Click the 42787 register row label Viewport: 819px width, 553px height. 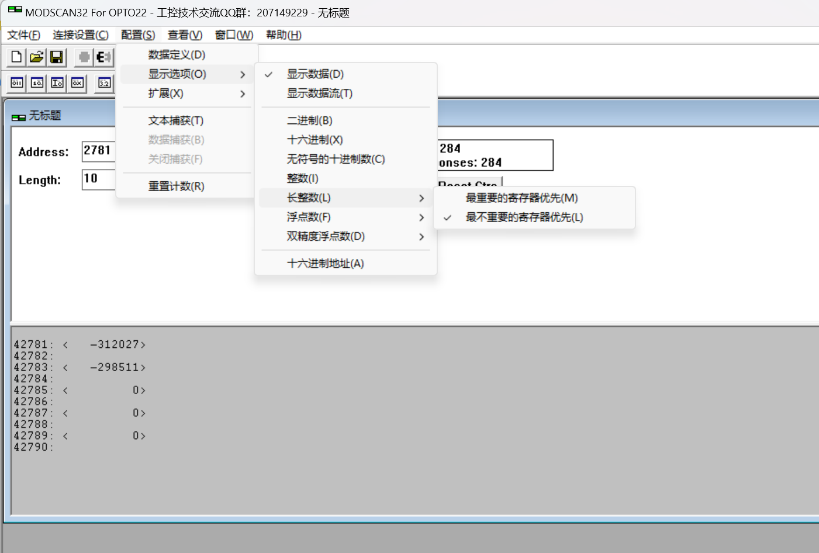point(33,413)
